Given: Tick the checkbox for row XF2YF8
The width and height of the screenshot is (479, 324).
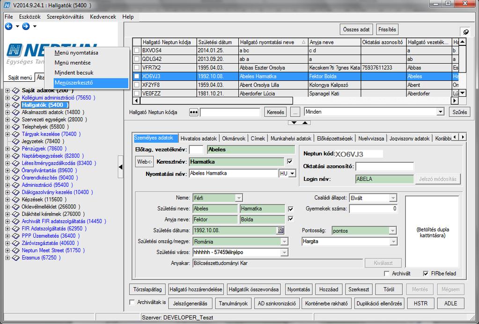Looking at the screenshot, I should pyautogui.click(x=137, y=85).
